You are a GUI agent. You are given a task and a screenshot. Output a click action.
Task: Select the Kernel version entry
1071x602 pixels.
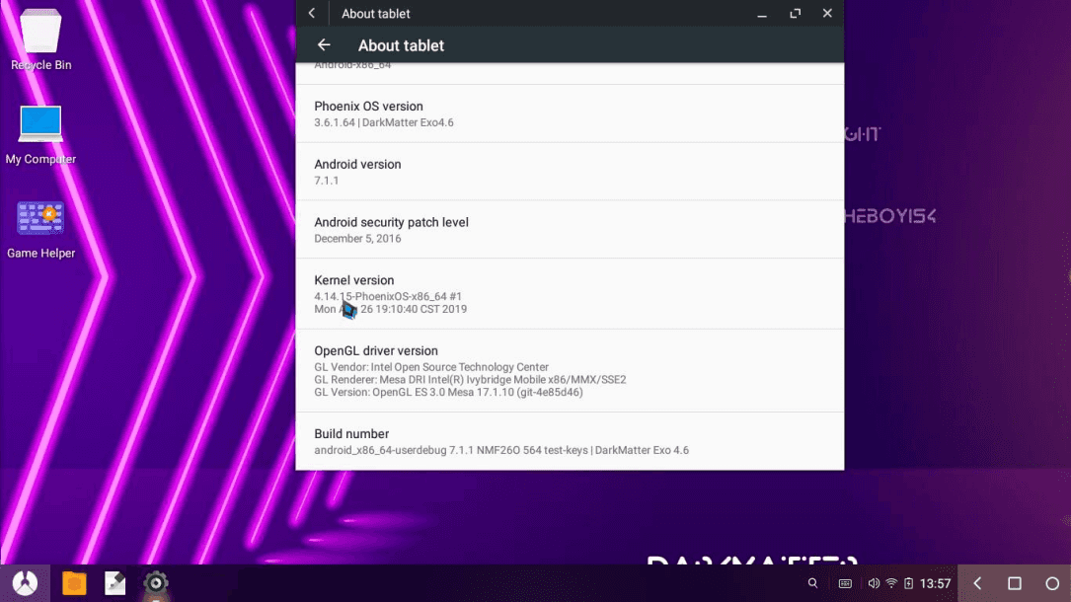click(x=570, y=294)
